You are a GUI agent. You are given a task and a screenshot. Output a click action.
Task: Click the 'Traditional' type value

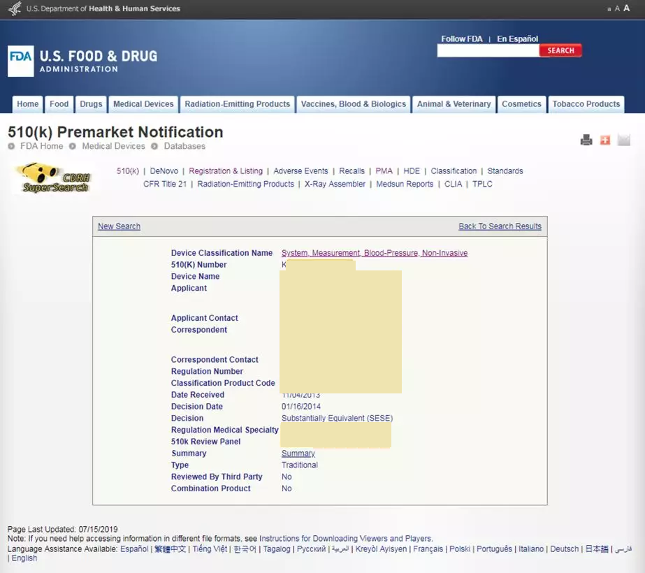coord(300,465)
